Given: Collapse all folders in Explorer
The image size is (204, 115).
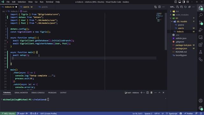Looking at the screenshot, I should [x=189, y=7].
